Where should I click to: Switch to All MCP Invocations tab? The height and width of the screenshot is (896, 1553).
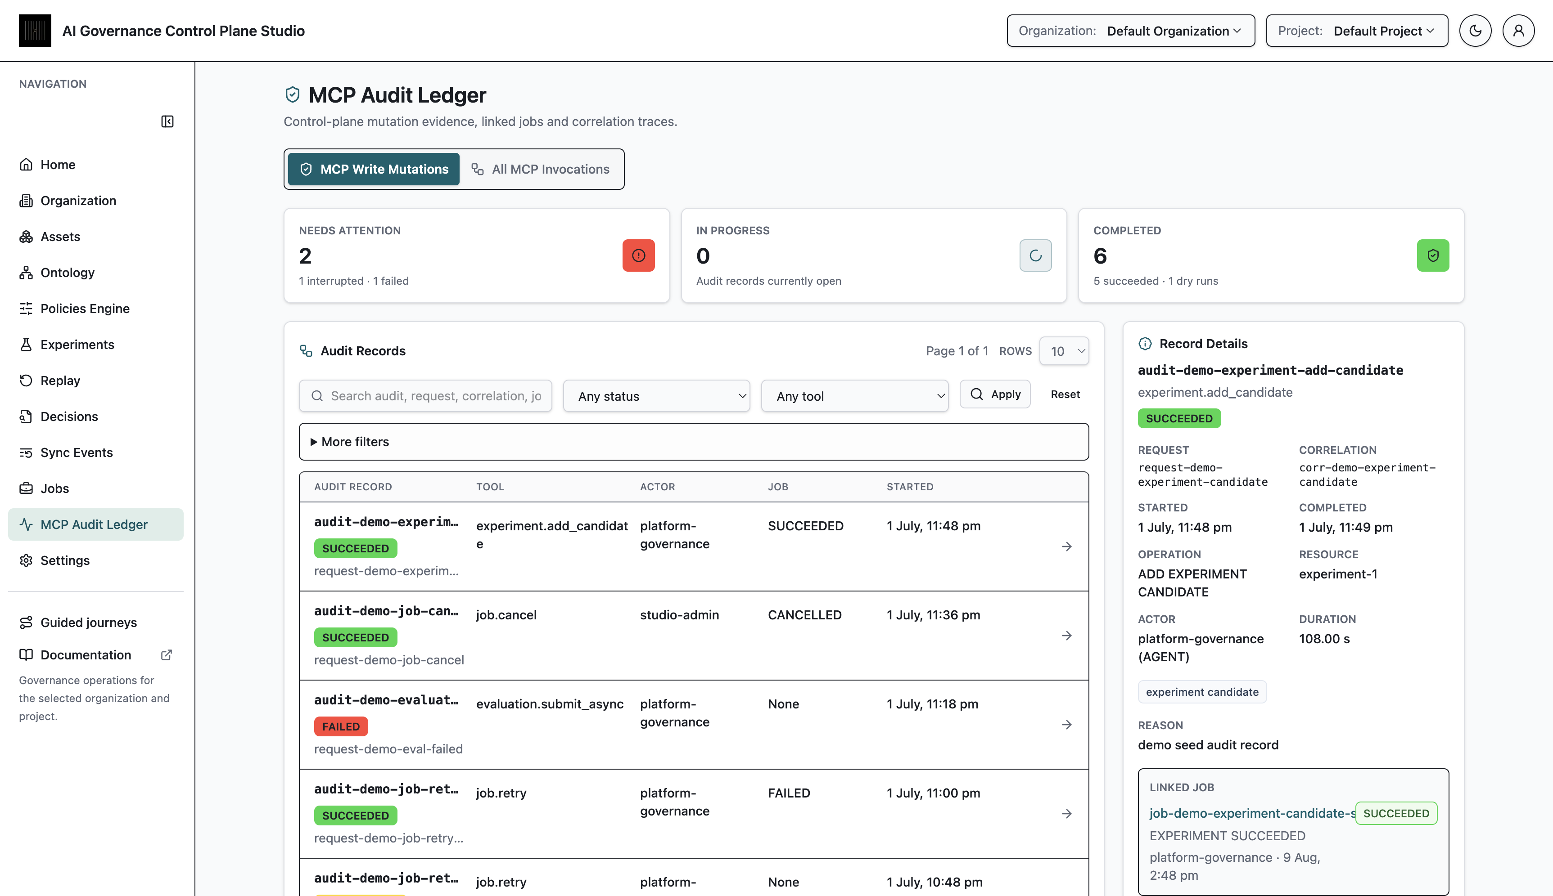541,169
